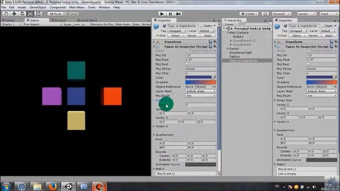340x191 pixels.
Task: Open Moj Enum dropdown in right Inspector
Action: coord(322,95)
